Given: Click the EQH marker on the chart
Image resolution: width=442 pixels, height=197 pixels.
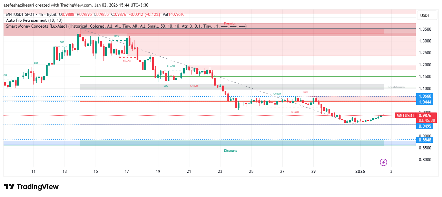Looking at the screenshot, I should point(305,92).
